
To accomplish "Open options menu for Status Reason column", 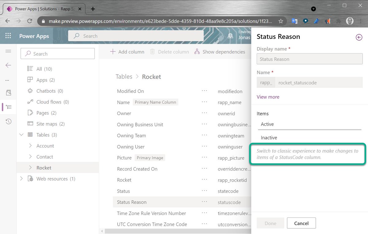I will [x=205, y=202].
